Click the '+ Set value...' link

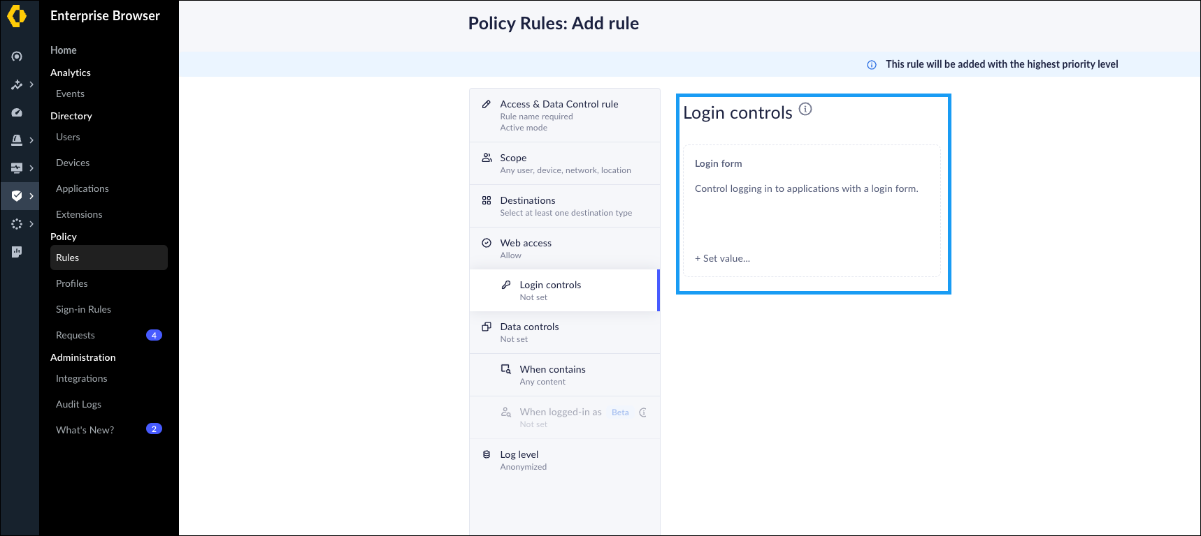click(722, 258)
